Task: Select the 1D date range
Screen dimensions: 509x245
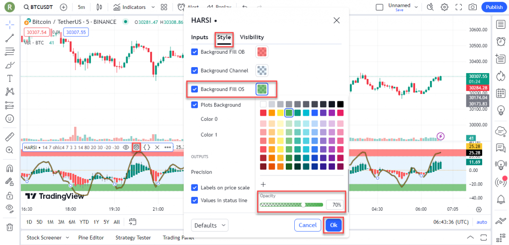Action: (x=29, y=222)
